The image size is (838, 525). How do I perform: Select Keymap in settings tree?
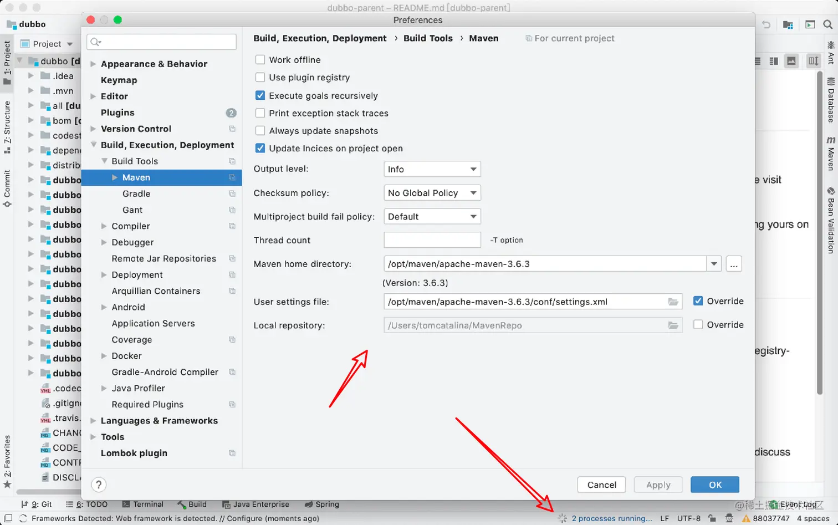[119, 80]
